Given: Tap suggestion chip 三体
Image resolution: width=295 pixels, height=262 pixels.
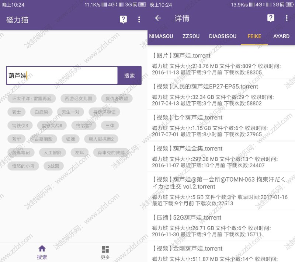Looking at the screenshot, I should coord(110,126).
